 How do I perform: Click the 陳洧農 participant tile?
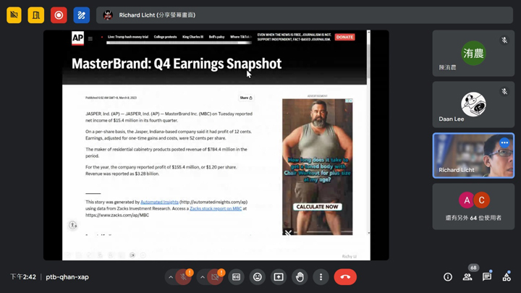(x=473, y=54)
